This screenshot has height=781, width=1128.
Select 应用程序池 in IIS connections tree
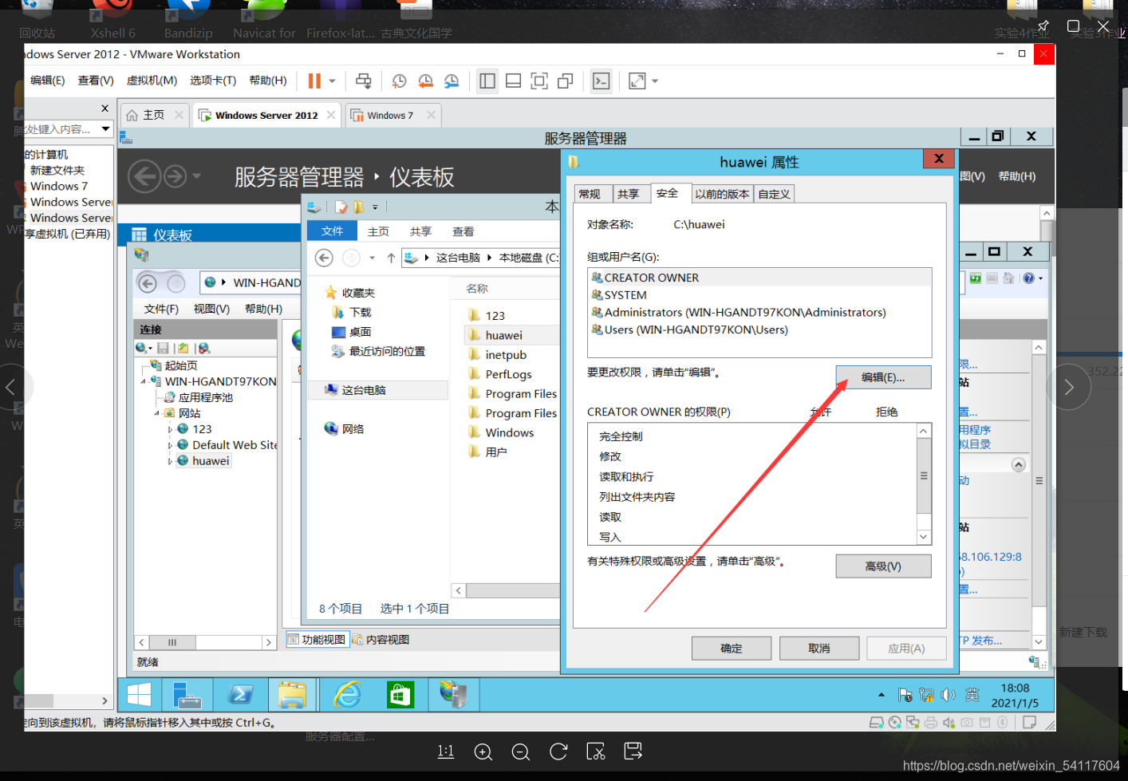coord(199,397)
